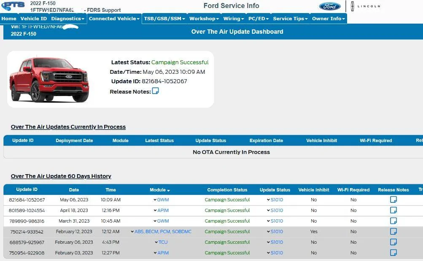Expand S1010 status for update 750954-922908
423x261 pixels.
[275, 253]
